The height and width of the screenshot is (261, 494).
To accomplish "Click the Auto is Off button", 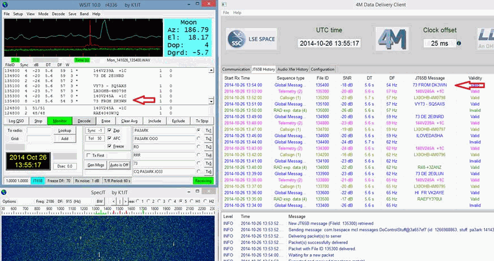I will [x=119, y=165].
